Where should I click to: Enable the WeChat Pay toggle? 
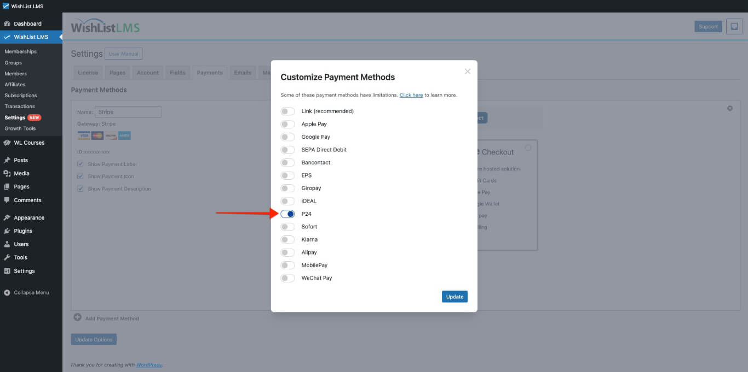point(287,278)
